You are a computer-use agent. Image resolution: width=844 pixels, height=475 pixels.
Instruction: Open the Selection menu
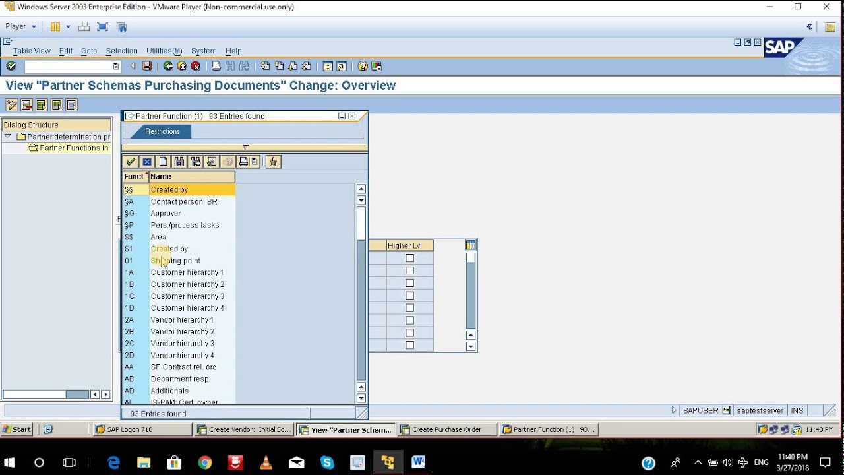tap(121, 51)
